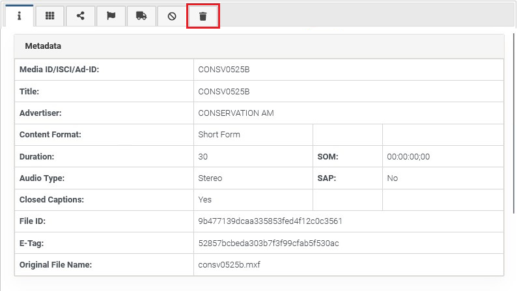Click the block/ban circle tab icon

click(x=172, y=16)
